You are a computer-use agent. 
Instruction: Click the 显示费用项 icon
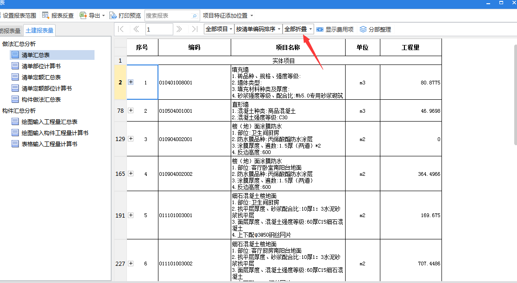(320, 29)
